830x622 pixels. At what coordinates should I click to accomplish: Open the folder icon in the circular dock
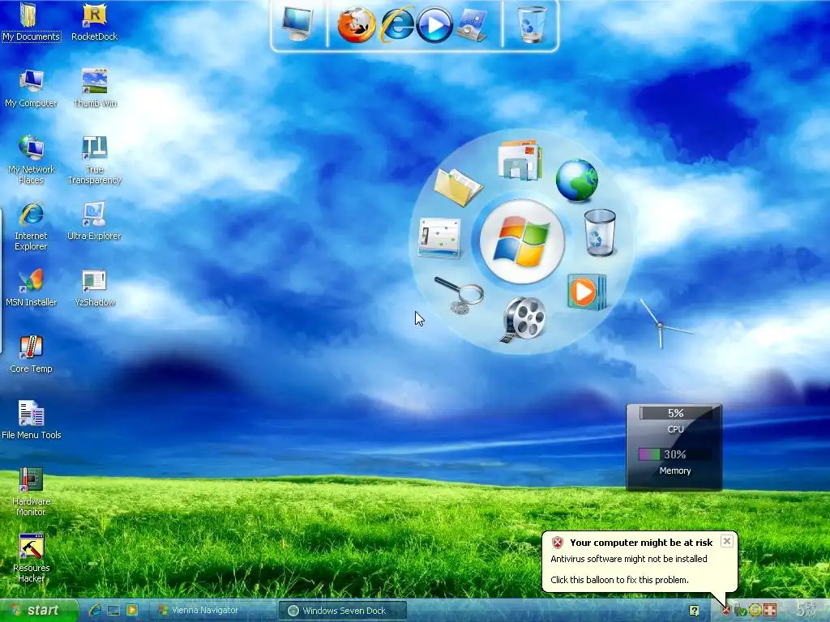458,187
